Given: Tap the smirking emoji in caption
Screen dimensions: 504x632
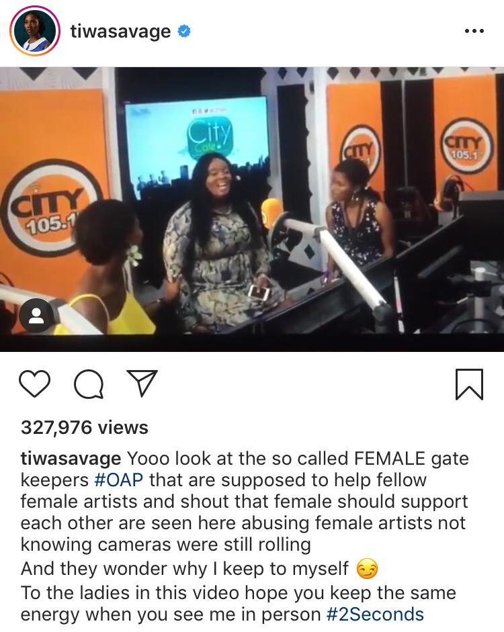Looking at the screenshot, I should click(x=367, y=569).
